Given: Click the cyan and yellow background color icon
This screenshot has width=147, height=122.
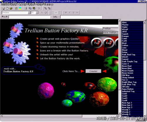Looking at the screenshot, I should tap(20, 9).
